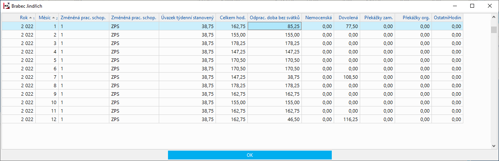Select the Úvazek 38,75 cell in month 2 row
The width and height of the screenshot is (499, 161).
pyautogui.click(x=188, y=35)
